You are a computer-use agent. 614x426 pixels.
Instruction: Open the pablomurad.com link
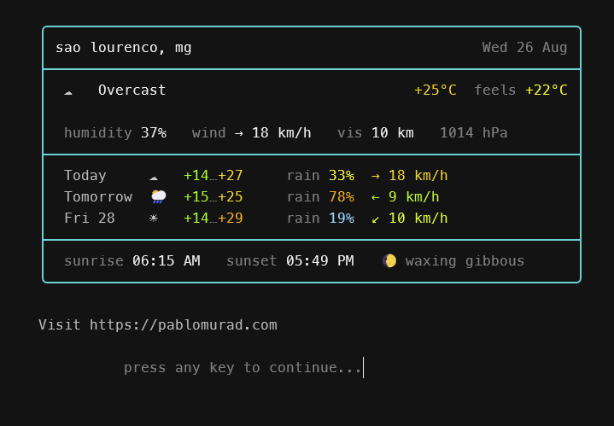184,325
